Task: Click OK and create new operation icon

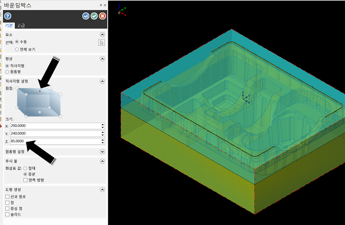Action: 86,16
